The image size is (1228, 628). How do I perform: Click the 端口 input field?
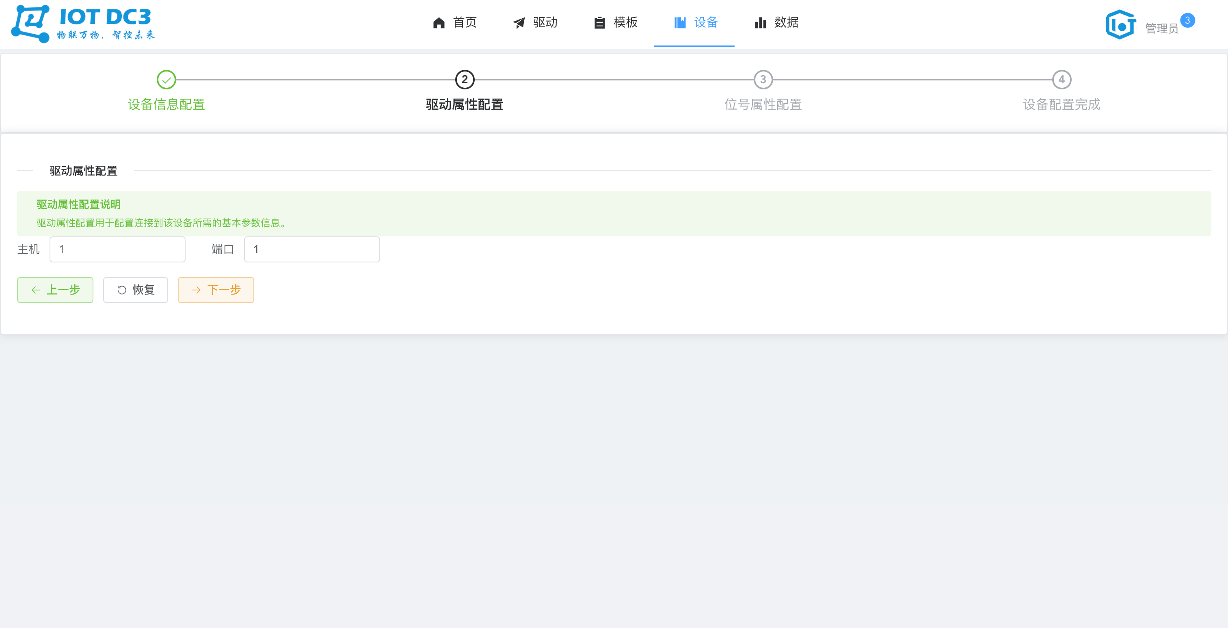pyautogui.click(x=312, y=249)
